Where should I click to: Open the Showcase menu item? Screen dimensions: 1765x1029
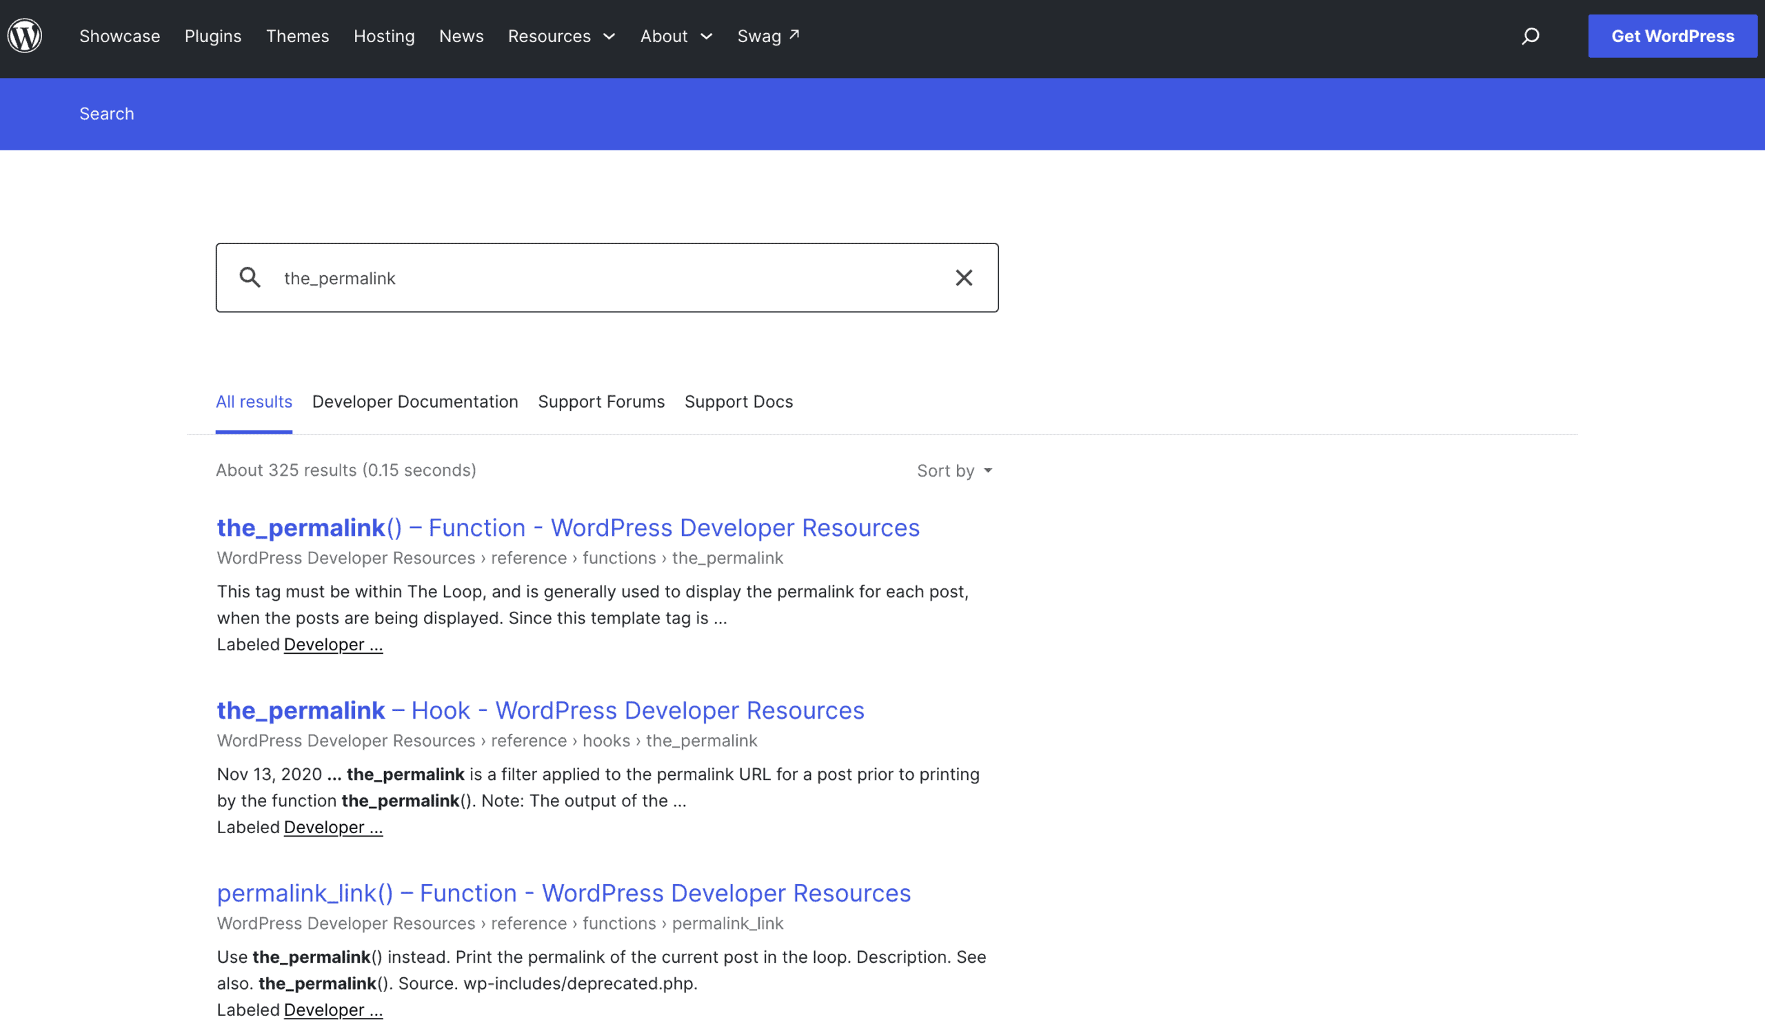tap(120, 36)
